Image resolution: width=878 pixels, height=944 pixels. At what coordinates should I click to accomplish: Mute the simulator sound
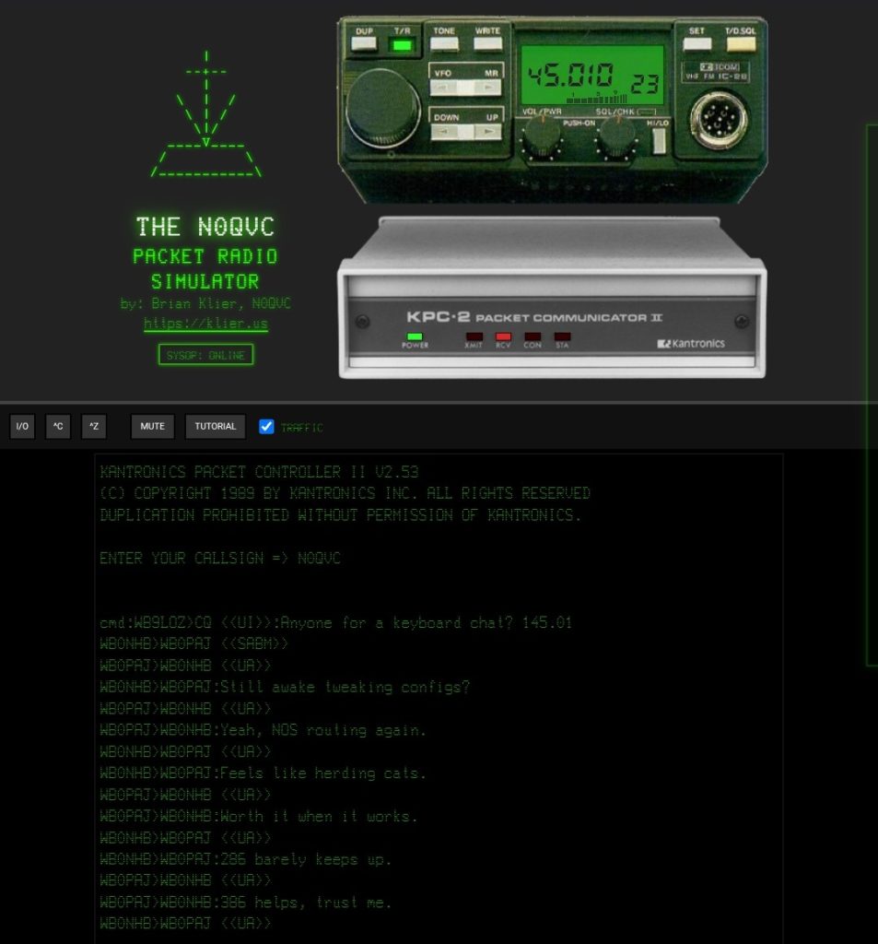coord(153,427)
